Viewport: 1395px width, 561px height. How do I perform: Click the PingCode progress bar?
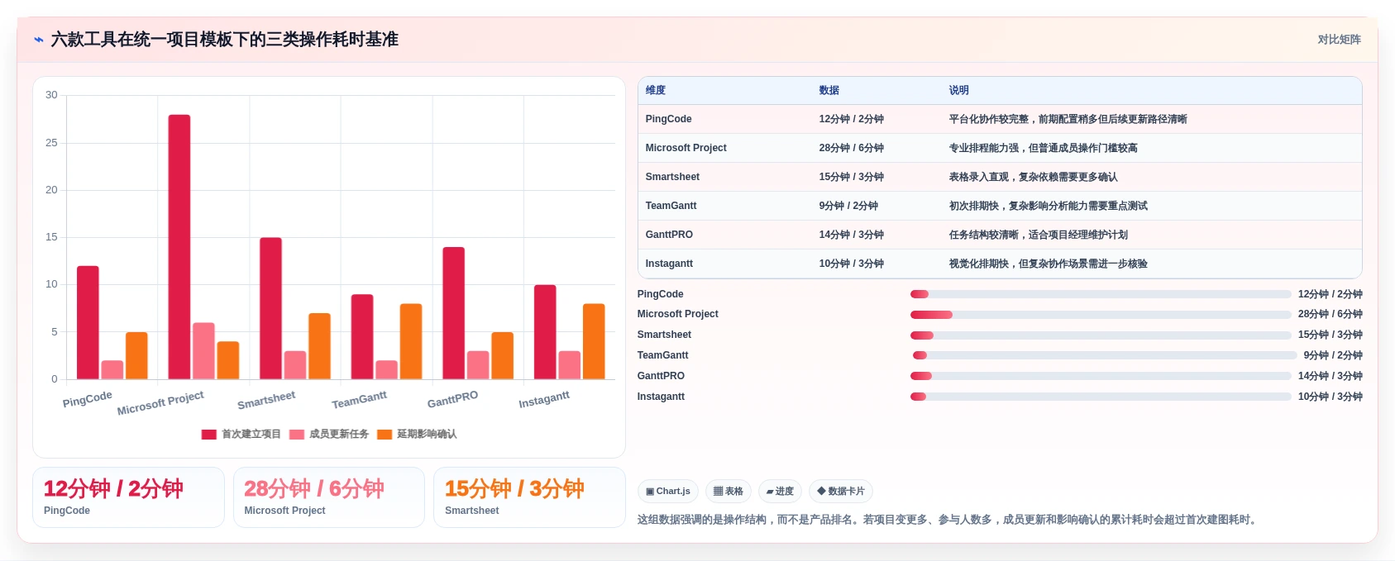[1101, 294]
